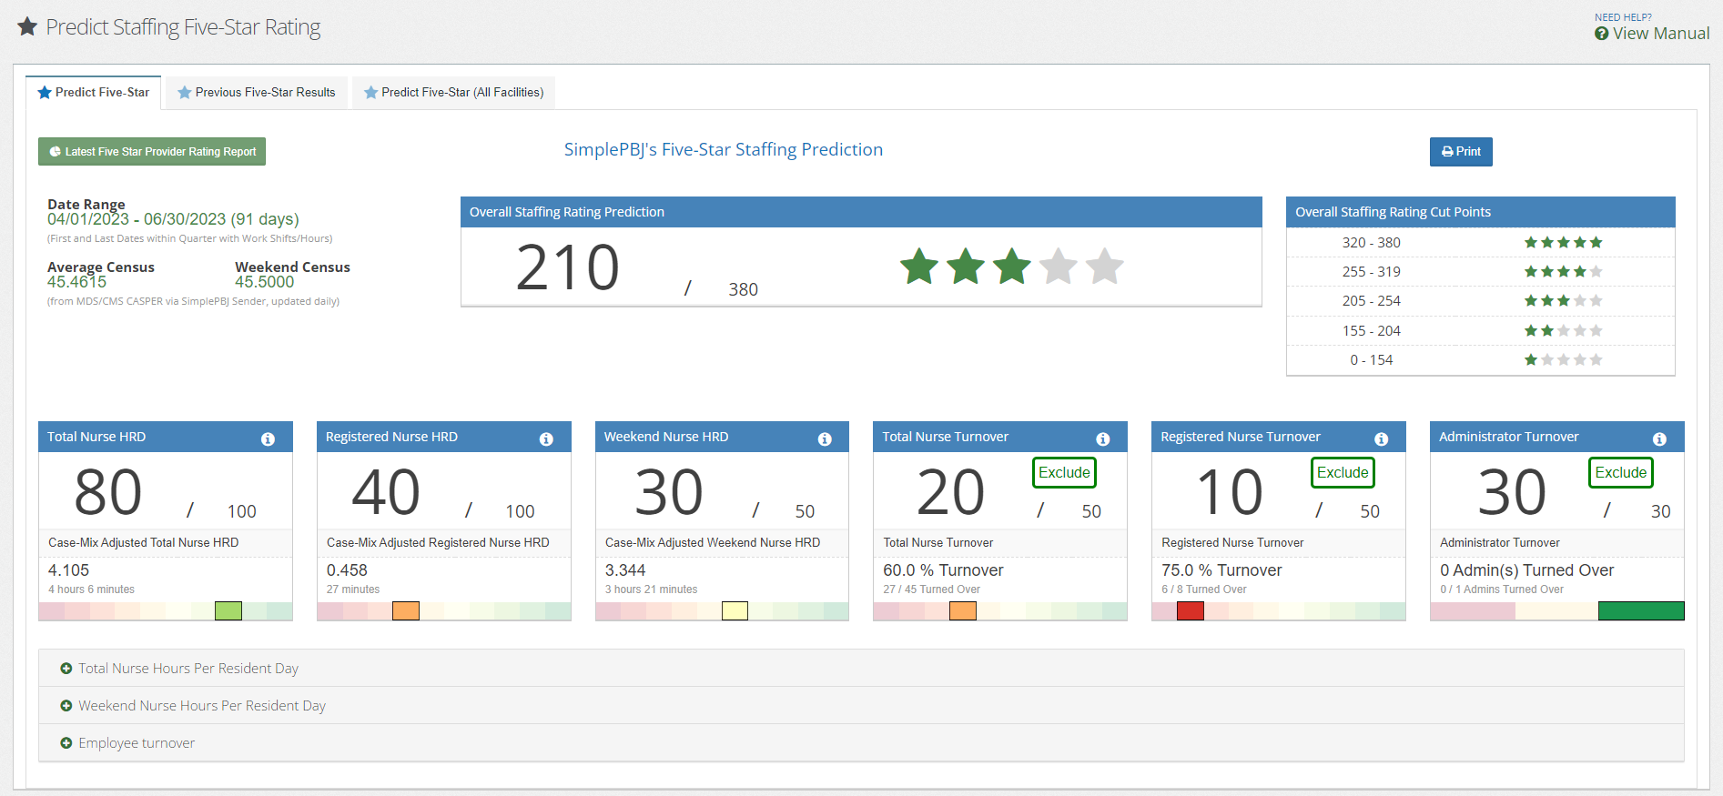
Task: Click the 255 - 319 cut point row
Action: point(1481,272)
